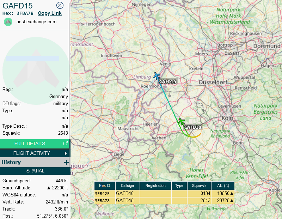Click the hex value 3FBA78 in panel header

(25, 13)
